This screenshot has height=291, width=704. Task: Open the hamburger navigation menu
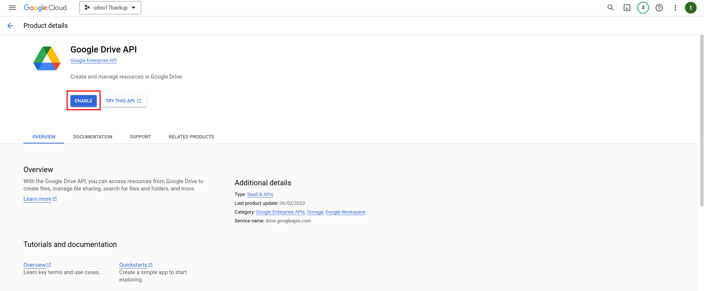click(12, 8)
